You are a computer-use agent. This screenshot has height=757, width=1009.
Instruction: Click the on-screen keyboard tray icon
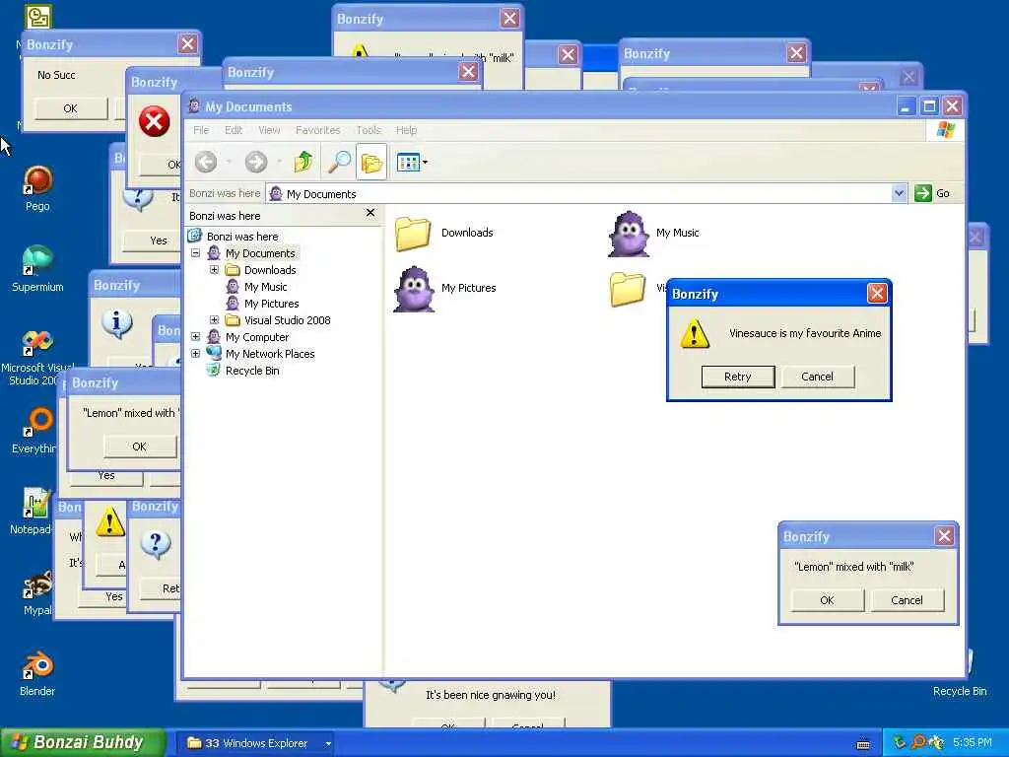[x=863, y=743]
